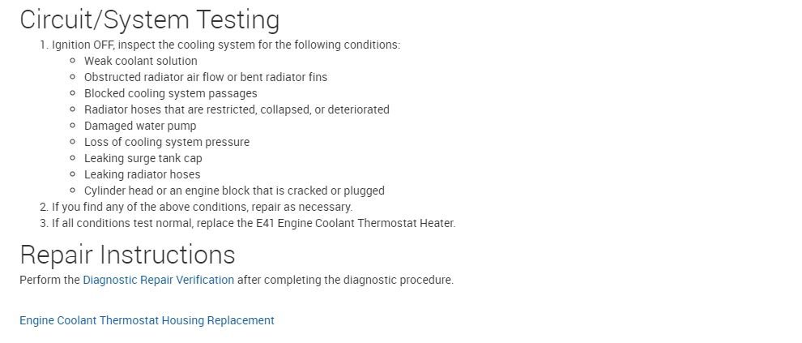Click the cracked cylinder head bullet item
This screenshot has width=802, height=343.
[x=234, y=191]
